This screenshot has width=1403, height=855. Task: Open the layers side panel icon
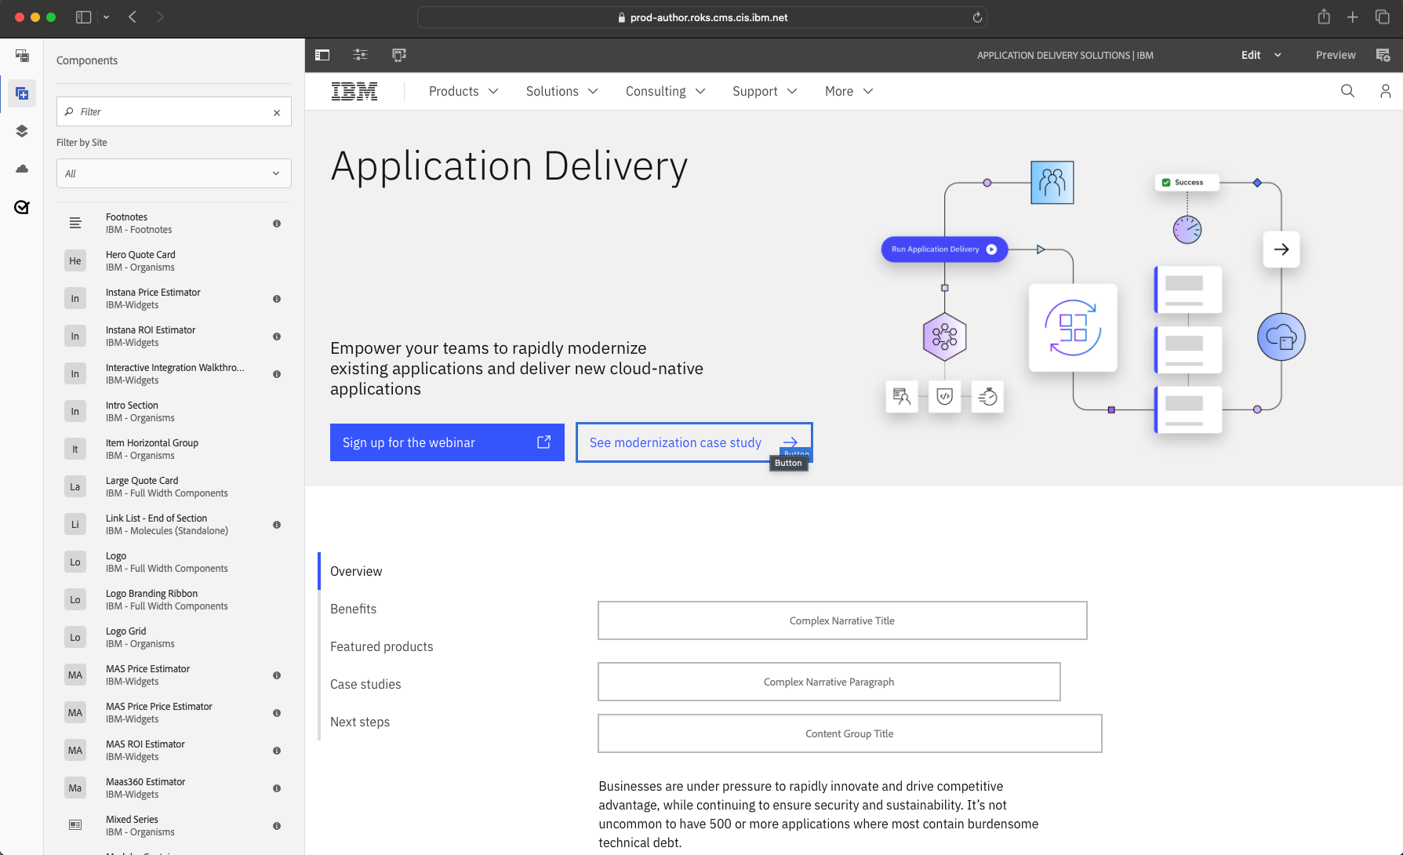pyautogui.click(x=22, y=131)
